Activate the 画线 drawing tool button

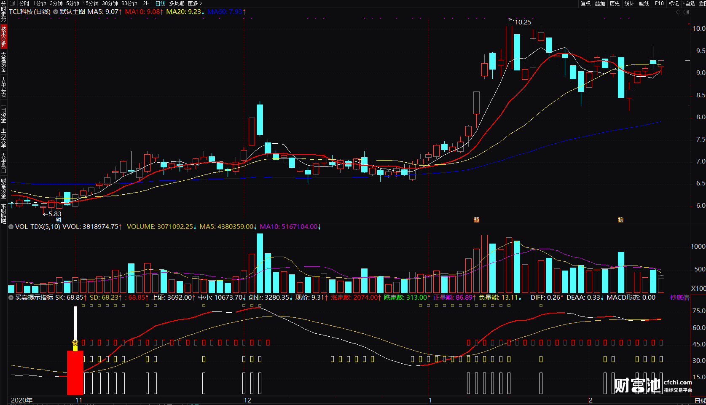click(644, 3)
